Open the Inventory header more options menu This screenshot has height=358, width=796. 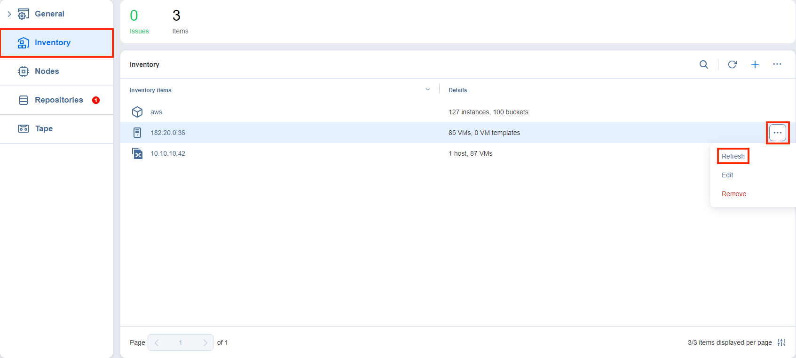[777, 64]
